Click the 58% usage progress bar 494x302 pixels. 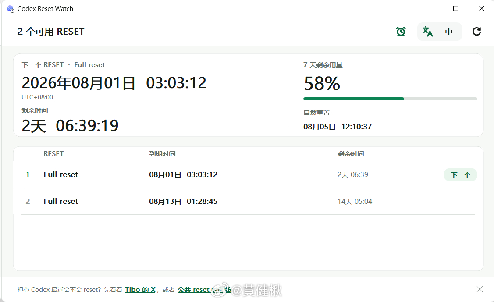[390, 99]
